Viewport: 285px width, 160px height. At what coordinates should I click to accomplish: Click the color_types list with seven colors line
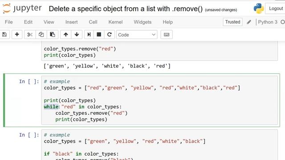[x=142, y=88]
